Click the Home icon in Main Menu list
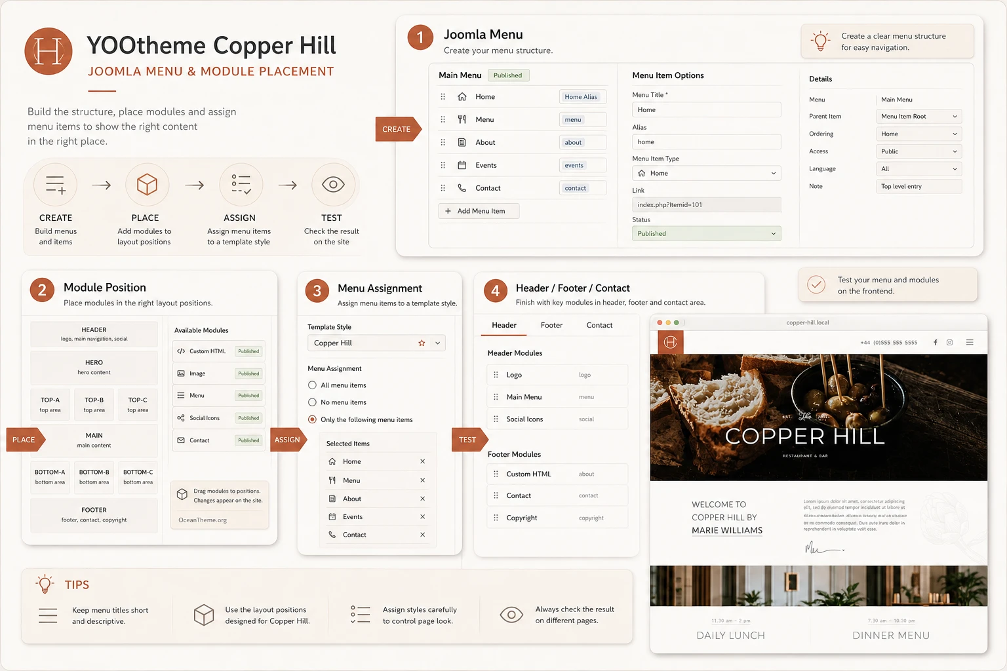The height and width of the screenshot is (671, 1007). (x=462, y=96)
